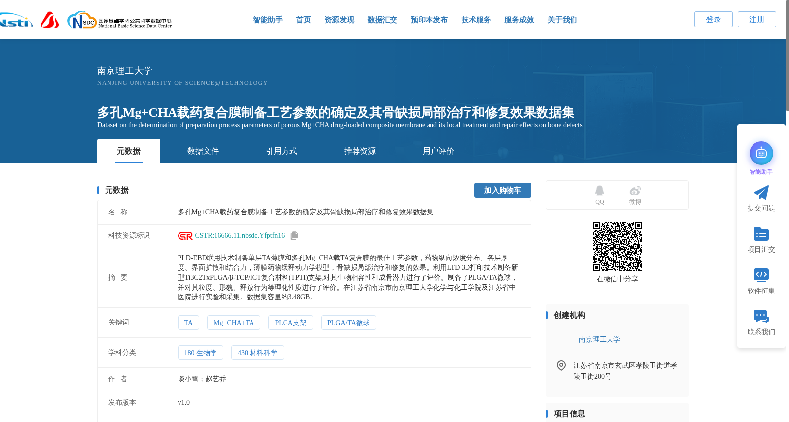Click the red flame-shaped logo in header
Screen dimensions: 789x422
49,20
